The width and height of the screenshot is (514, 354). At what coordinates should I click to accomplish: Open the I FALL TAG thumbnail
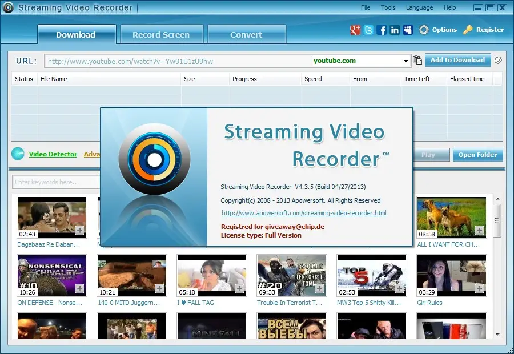[212, 275]
